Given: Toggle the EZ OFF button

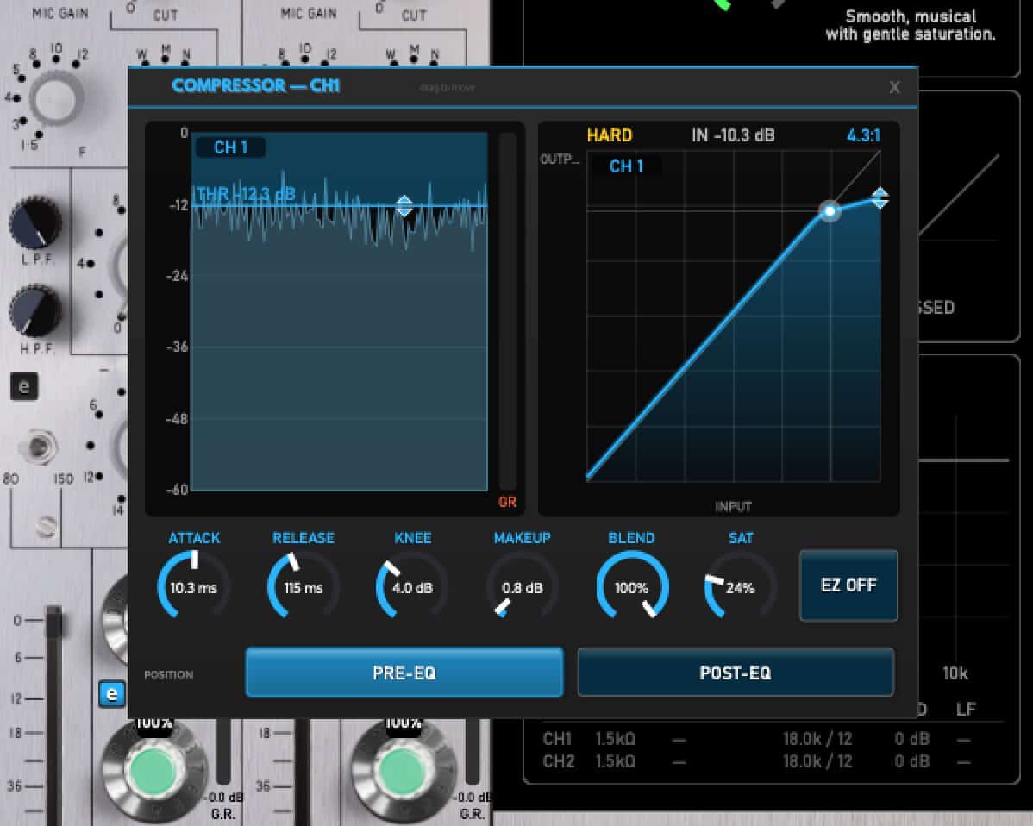Looking at the screenshot, I should (848, 585).
